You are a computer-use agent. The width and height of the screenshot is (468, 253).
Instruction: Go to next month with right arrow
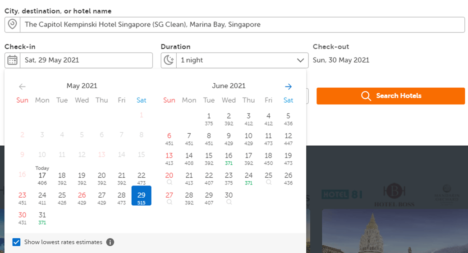(x=289, y=86)
